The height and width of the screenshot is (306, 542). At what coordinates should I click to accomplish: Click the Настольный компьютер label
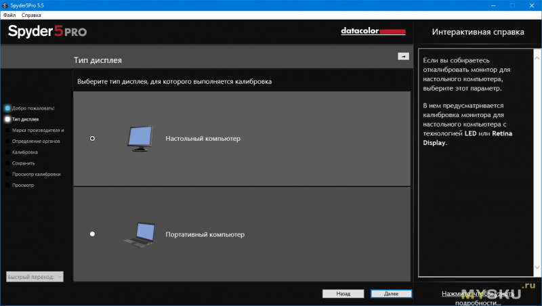click(203, 139)
